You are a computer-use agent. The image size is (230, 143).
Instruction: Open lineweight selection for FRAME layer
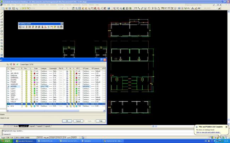[52, 82]
